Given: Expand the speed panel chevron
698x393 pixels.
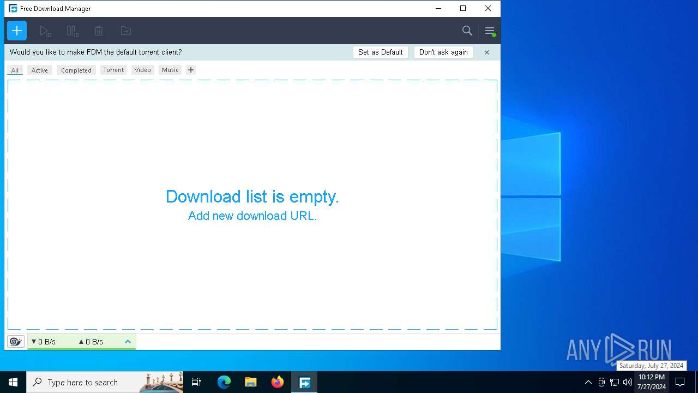Looking at the screenshot, I should pyautogui.click(x=128, y=342).
